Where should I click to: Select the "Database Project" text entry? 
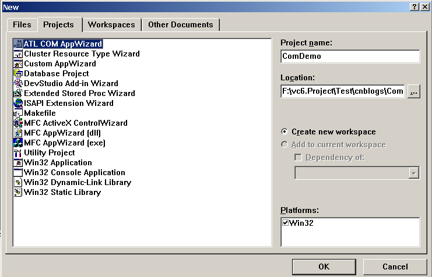tap(57, 73)
